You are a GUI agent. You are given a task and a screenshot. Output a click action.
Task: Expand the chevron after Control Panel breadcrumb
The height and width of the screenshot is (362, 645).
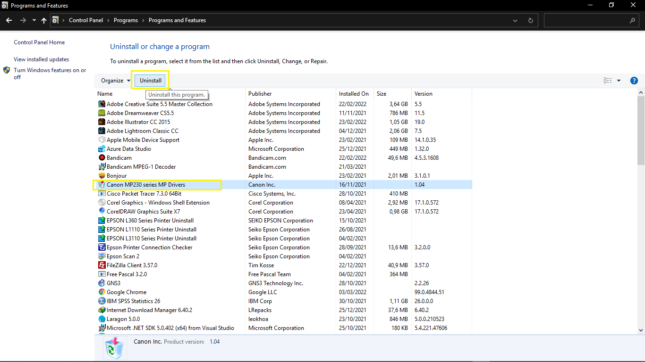pos(108,20)
